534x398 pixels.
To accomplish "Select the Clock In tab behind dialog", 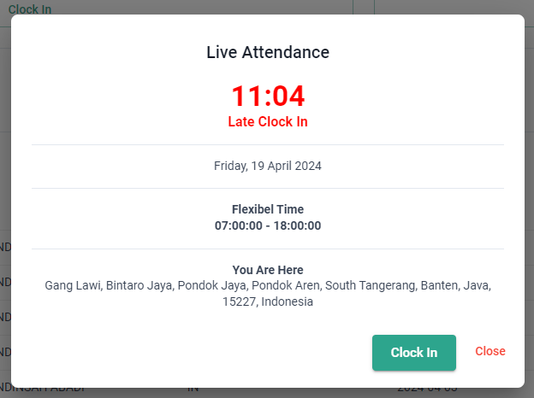I will [x=30, y=9].
